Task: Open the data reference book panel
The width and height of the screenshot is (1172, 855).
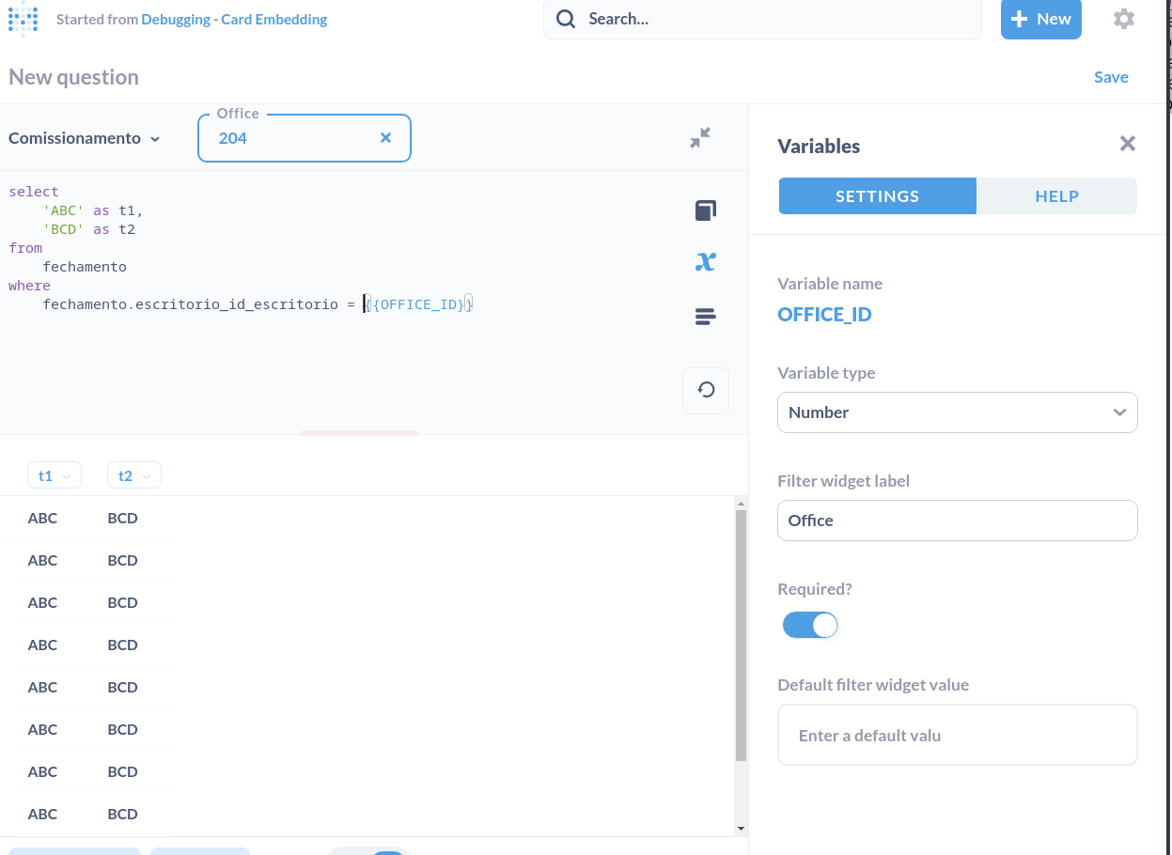Action: click(705, 210)
